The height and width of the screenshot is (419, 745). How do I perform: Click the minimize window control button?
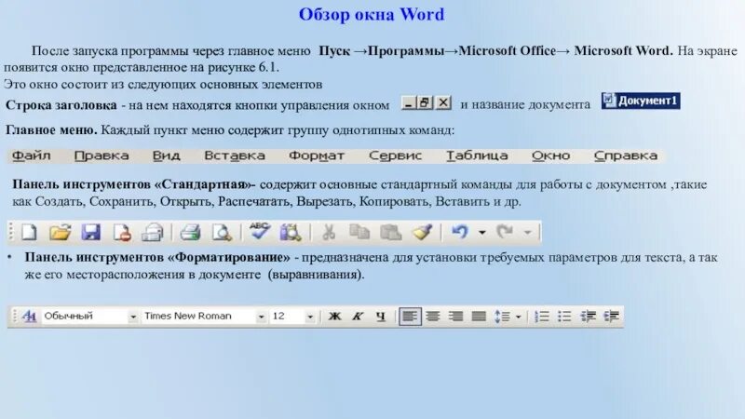click(x=409, y=102)
